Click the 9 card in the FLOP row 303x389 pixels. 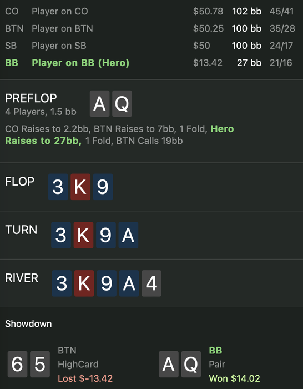click(x=103, y=187)
